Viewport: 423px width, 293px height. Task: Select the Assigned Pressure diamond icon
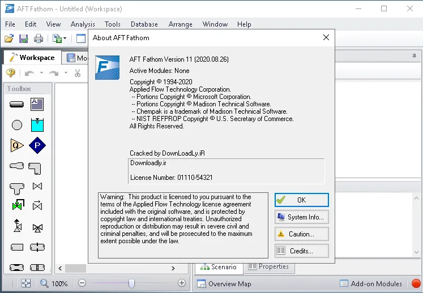(37, 145)
